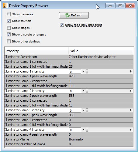Screen dimensions: 138x152
Task: Click Lamp 4 intensity slider right arrow
Action: (x=131, y=130)
